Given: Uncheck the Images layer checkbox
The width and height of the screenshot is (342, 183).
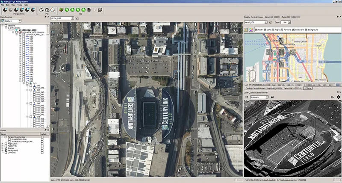Looking at the screenshot, I should [6, 148].
